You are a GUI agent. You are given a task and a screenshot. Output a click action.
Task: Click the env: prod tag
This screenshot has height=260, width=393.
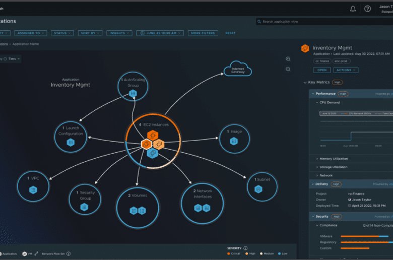[x=341, y=61]
